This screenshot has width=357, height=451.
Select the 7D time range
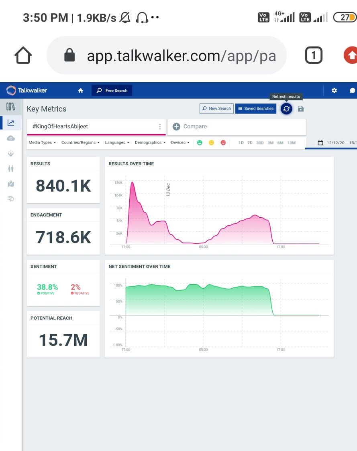[x=250, y=143]
